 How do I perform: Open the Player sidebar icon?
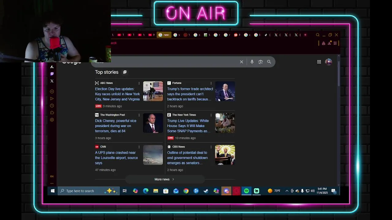(x=52, y=91)
